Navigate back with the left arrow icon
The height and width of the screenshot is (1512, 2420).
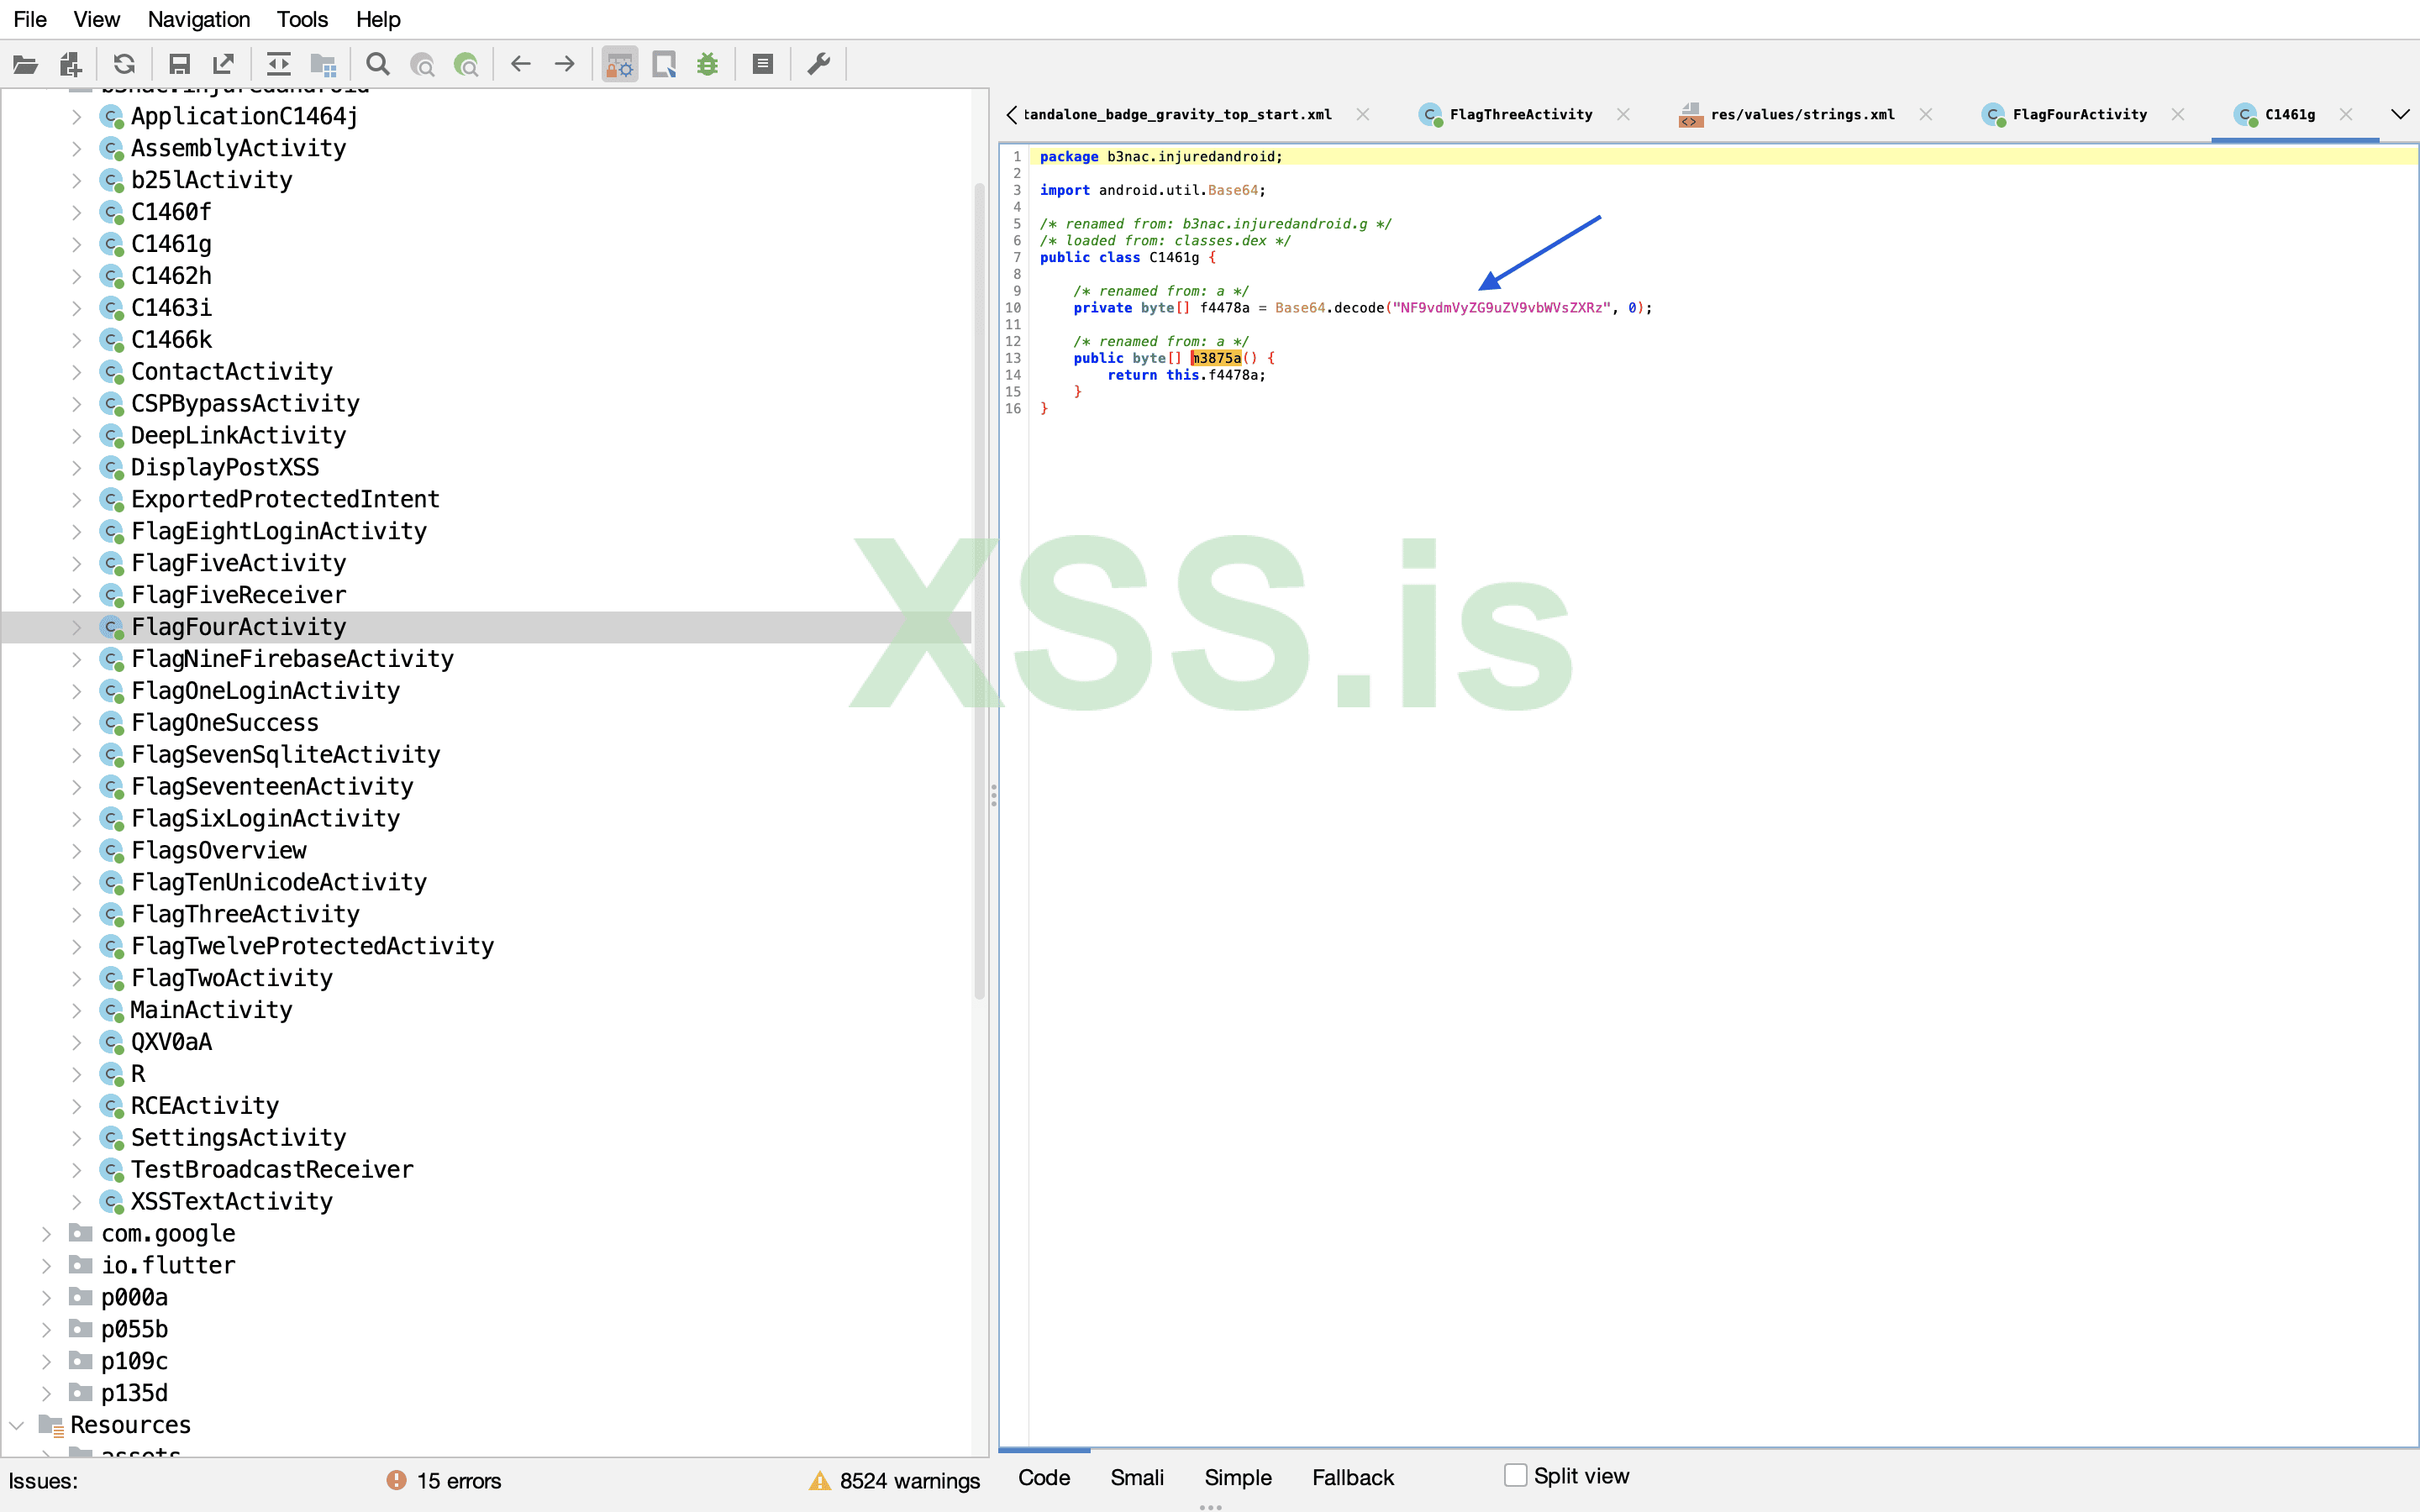pyautogui.click(x=520, y=65)
